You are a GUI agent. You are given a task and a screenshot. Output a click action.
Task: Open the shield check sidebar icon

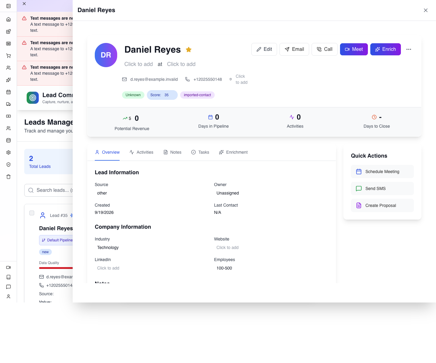pos(8,165)
